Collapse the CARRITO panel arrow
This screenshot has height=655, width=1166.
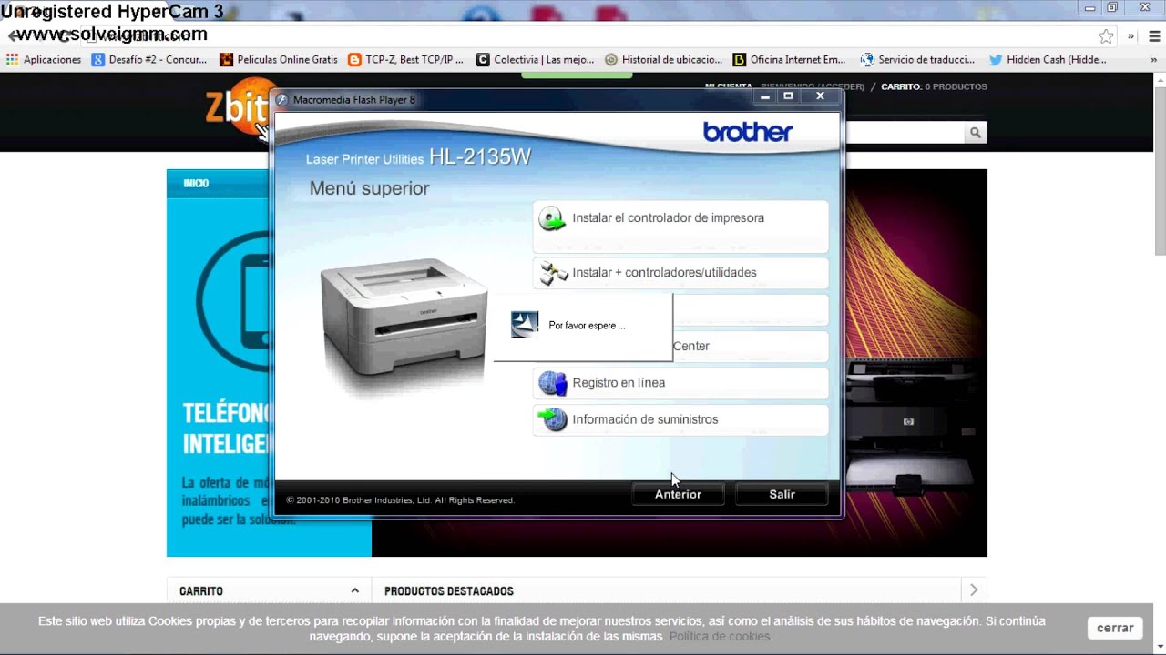click(x=354, y=591)
